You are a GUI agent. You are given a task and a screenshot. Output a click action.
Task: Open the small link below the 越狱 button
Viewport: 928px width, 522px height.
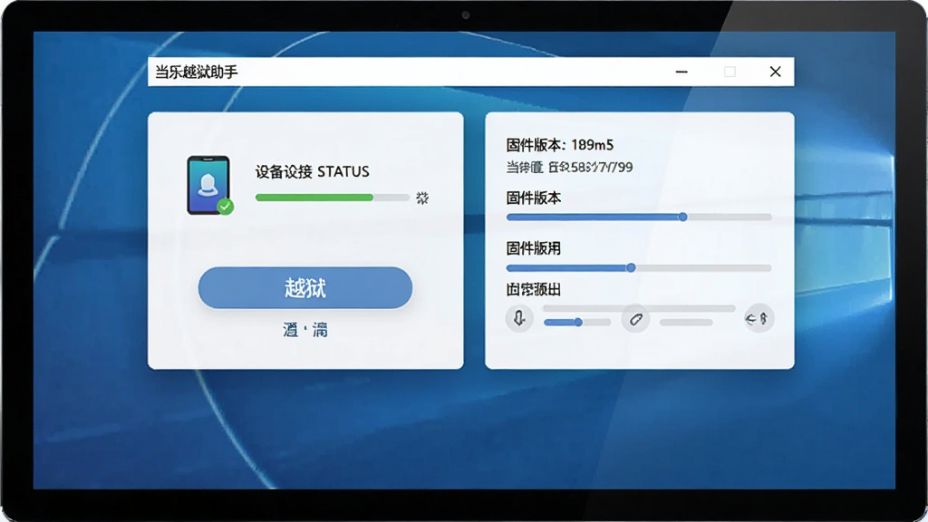tap(305, 330)
